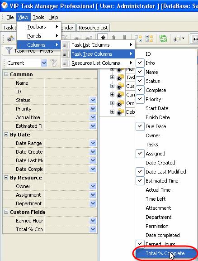Click the Task Tree Filters funnel icon
Screen dimensions: 198x261
pos(9,50)
